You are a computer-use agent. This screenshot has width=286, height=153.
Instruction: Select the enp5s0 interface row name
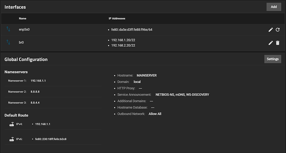point(24,29)
